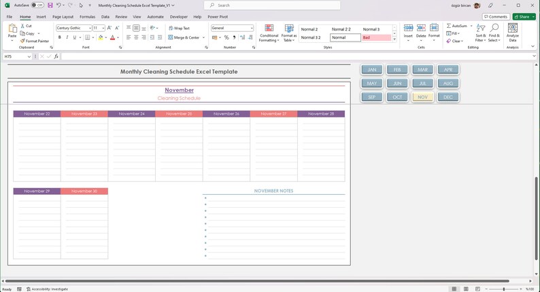This screenshot has width=540, height=292.
Task: Align text to the left
Action: pyautogui.click(x=129, y=37)
